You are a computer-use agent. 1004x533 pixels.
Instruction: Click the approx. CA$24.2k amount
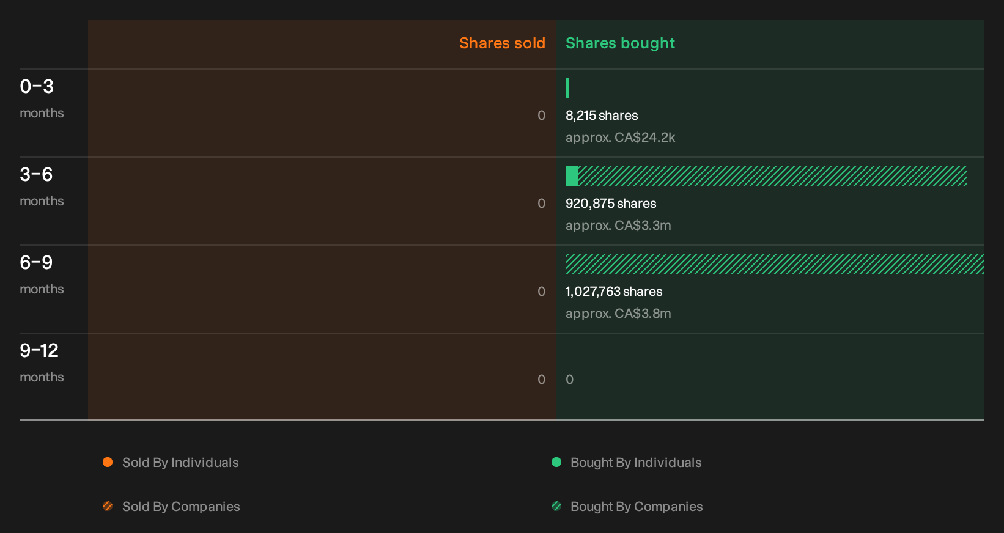[x=620, y=138]
